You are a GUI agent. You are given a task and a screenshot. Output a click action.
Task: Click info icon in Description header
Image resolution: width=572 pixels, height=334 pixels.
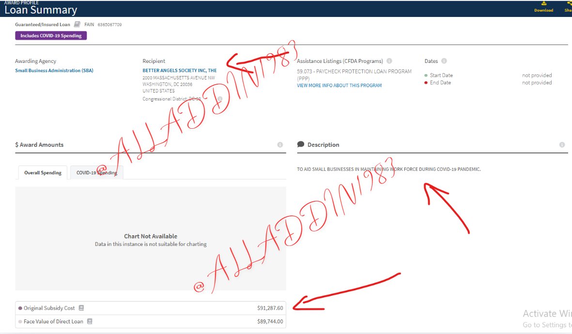[x=562, y=145]
